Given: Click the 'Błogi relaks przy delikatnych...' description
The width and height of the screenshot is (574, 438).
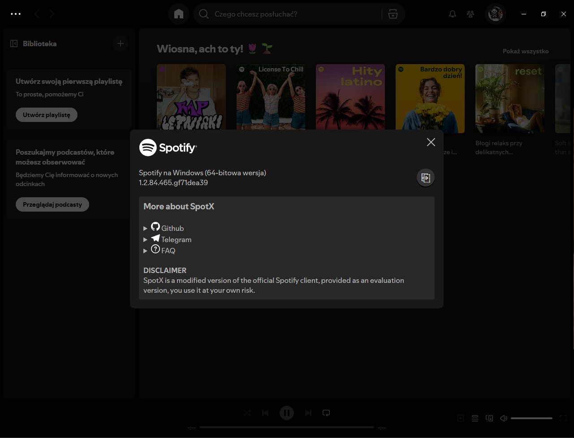Looking at the screenshot, I should coord(499,147).
